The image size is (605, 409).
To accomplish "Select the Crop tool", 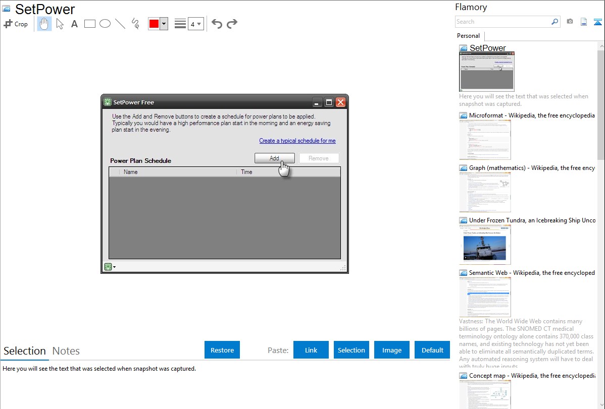I will (x=16, y=24).
